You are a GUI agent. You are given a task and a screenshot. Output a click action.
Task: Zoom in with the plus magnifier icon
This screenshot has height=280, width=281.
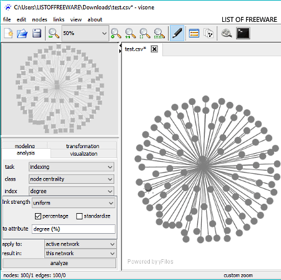click(116, 33)
